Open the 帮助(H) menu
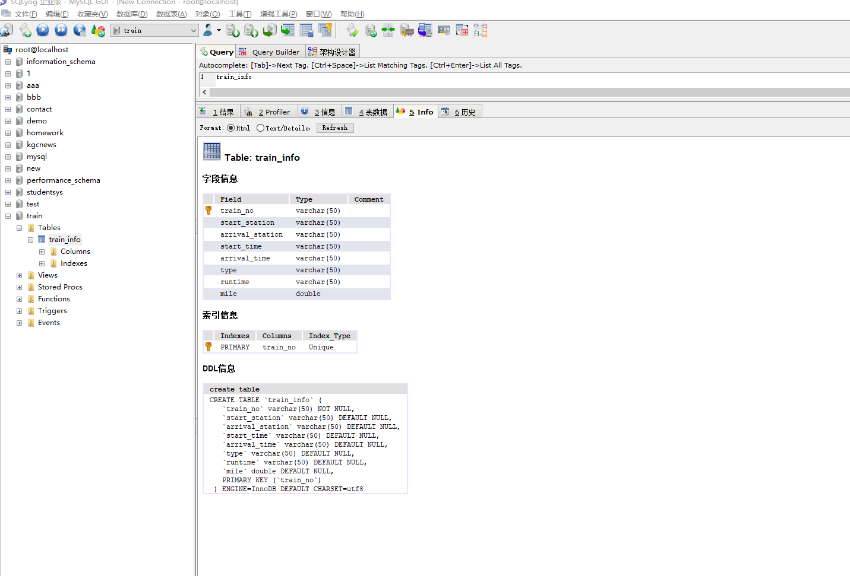Image resolution: width=850 pixels, height=576 pixels. point(352,14)
